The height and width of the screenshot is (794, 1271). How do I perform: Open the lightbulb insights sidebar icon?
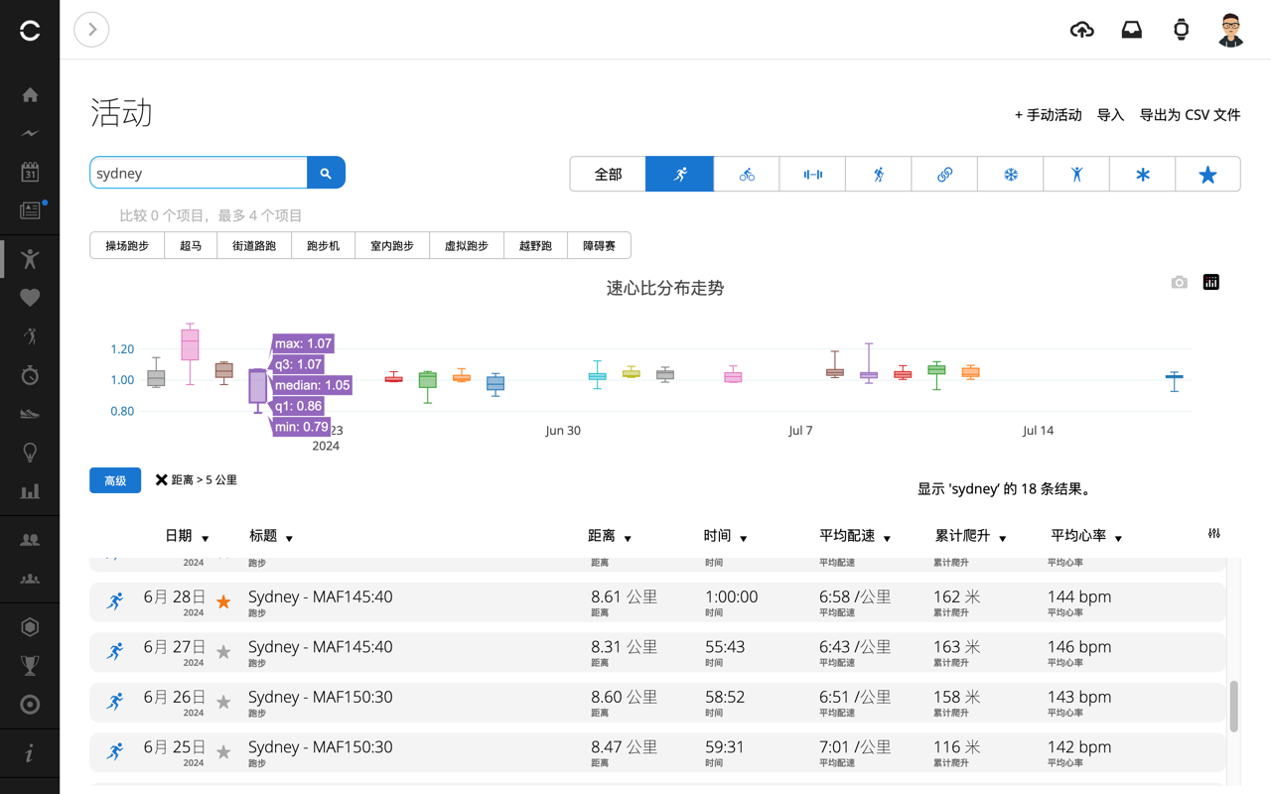pos(30,453)
